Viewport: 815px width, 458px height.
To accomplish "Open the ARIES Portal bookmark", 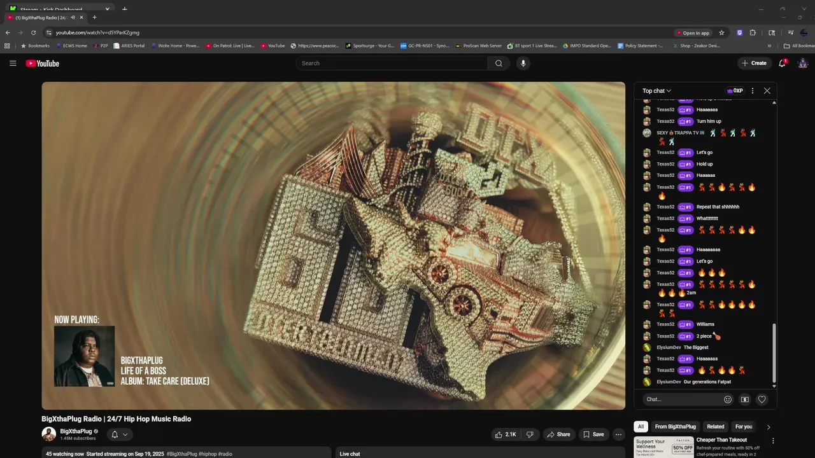I will (129, 46).
